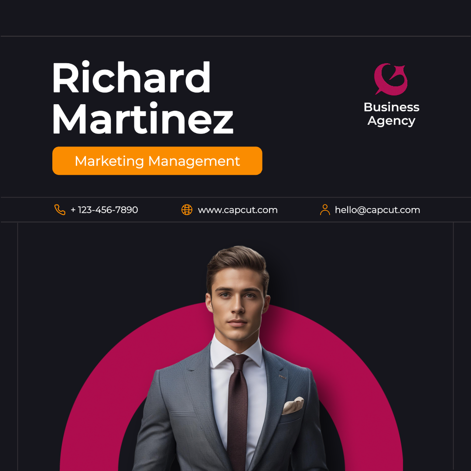The height and width of the screenshot is (471, 471).
Task: Click the + 123-456-7890 phone number
Action: 104,210
